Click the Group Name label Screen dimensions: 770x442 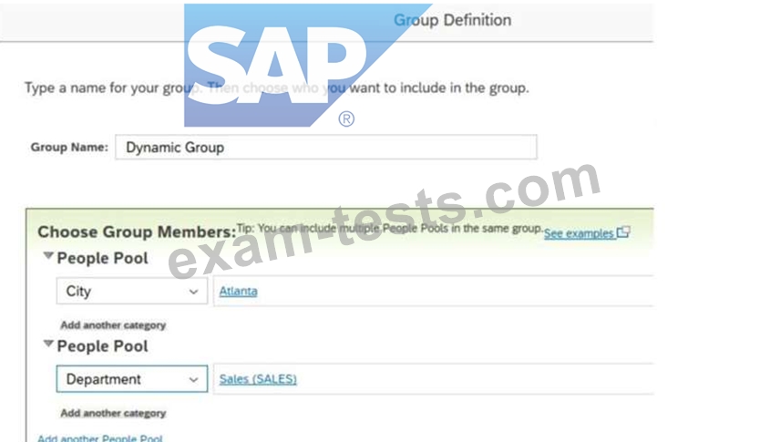(69, 148)
